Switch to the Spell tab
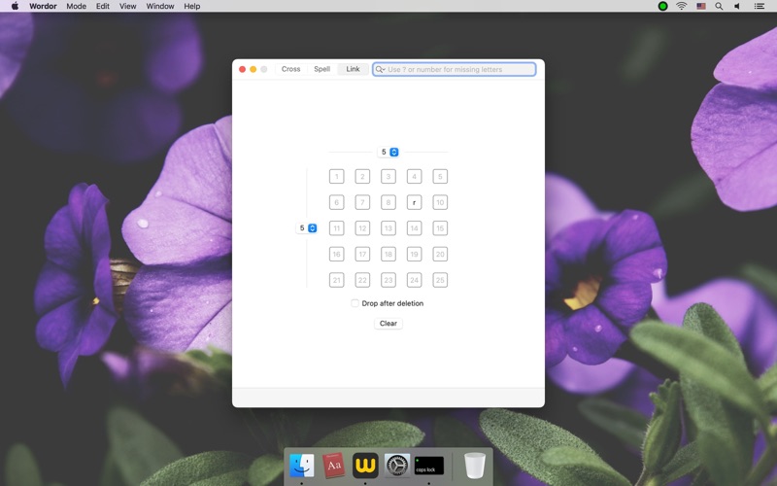 pos(322,69)
